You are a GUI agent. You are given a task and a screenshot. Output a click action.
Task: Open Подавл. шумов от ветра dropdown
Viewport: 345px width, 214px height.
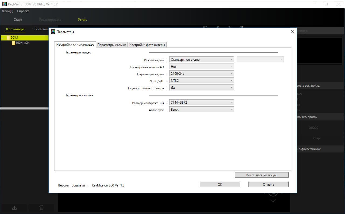(x=201, y=87)
